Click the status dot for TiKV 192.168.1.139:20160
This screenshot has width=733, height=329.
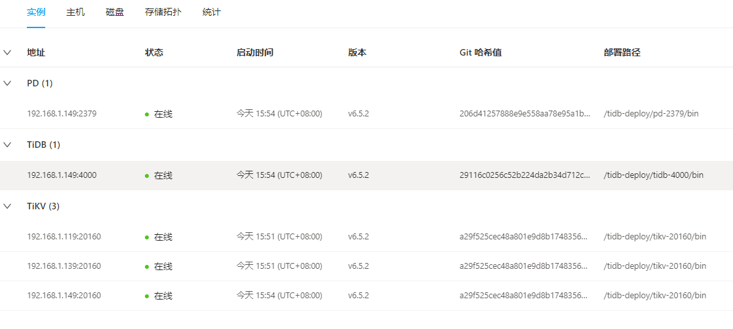coord(147,267)
